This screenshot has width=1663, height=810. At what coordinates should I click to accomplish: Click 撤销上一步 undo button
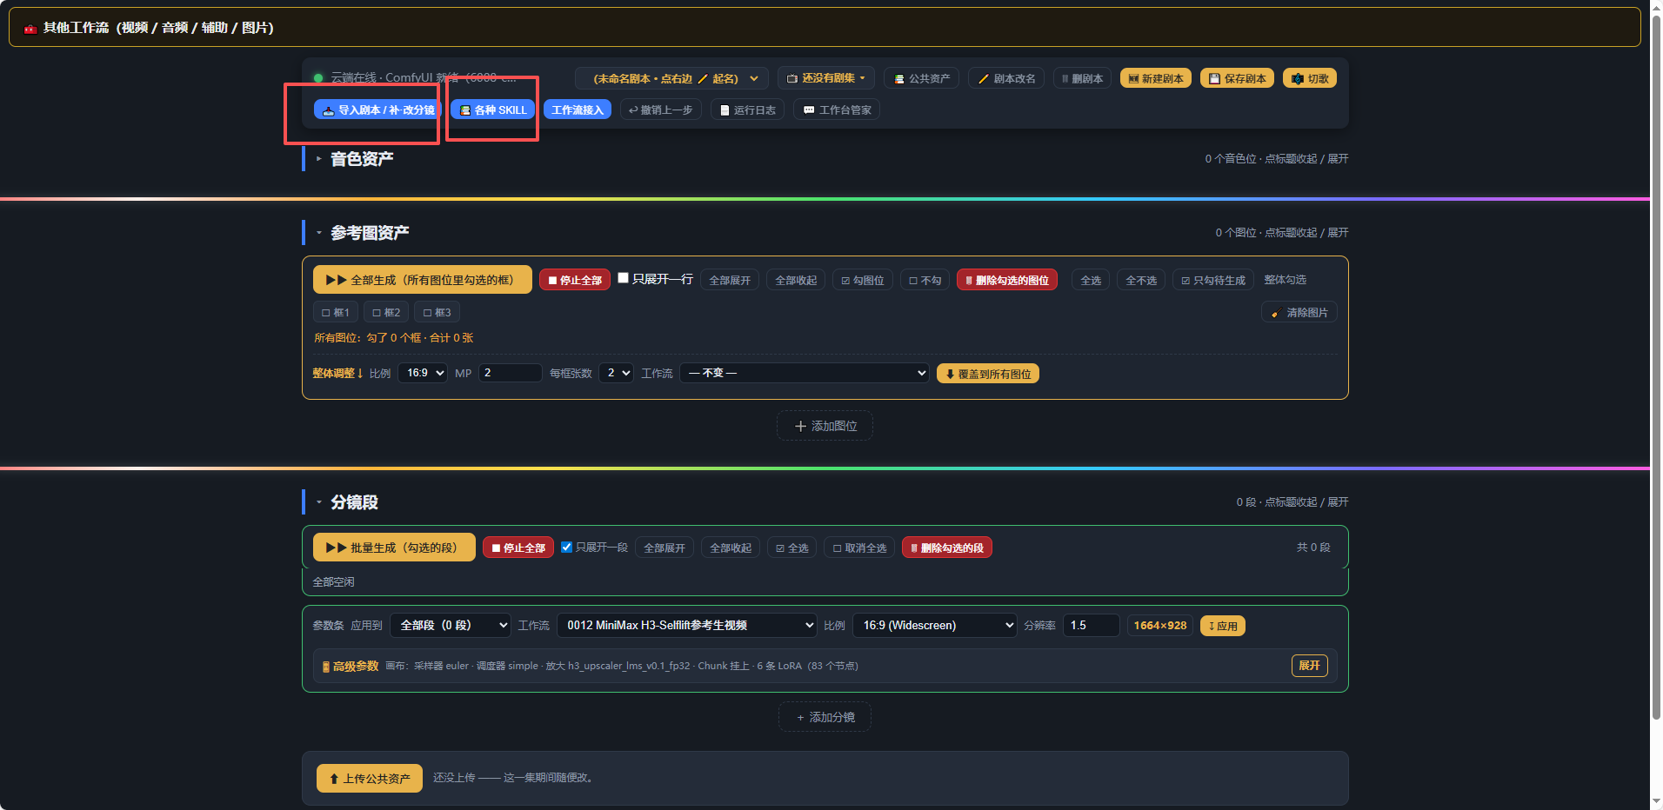661,110
